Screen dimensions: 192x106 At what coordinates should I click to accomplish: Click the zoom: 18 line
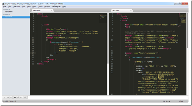coord(141,68)
